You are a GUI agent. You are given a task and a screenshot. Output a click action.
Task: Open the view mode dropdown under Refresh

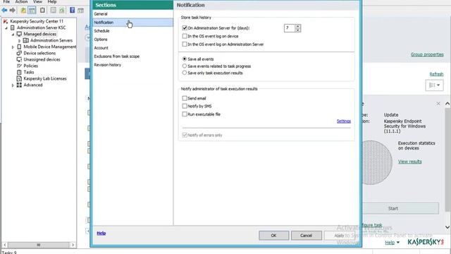click(x=434, y=85)
